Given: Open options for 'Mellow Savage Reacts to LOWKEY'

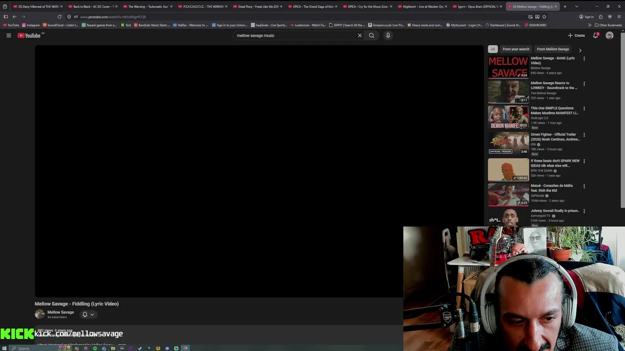Looking at the screenshot, I should 584,83.
